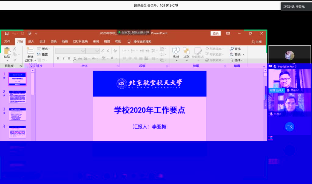Image resolution: width=312 pixels, height=184 pixels.
Task: Click the Cut scissors icon
Action: click(15, 49)
